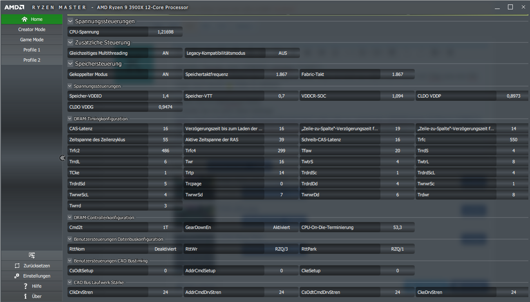Click the CPU-Spannung value 1,21698
This screenshot has height=302, width=530.
pos(165,32)
